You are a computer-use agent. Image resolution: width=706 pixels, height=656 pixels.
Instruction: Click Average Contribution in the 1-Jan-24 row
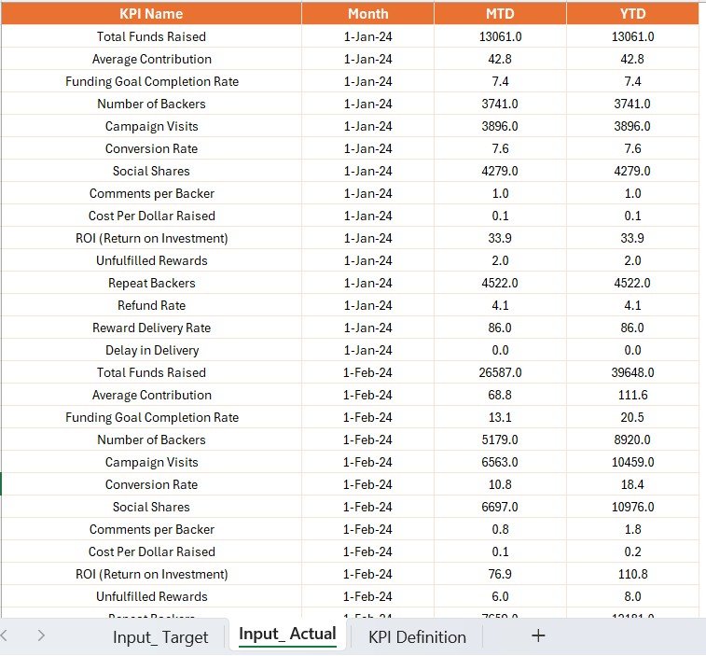[151, 59]
